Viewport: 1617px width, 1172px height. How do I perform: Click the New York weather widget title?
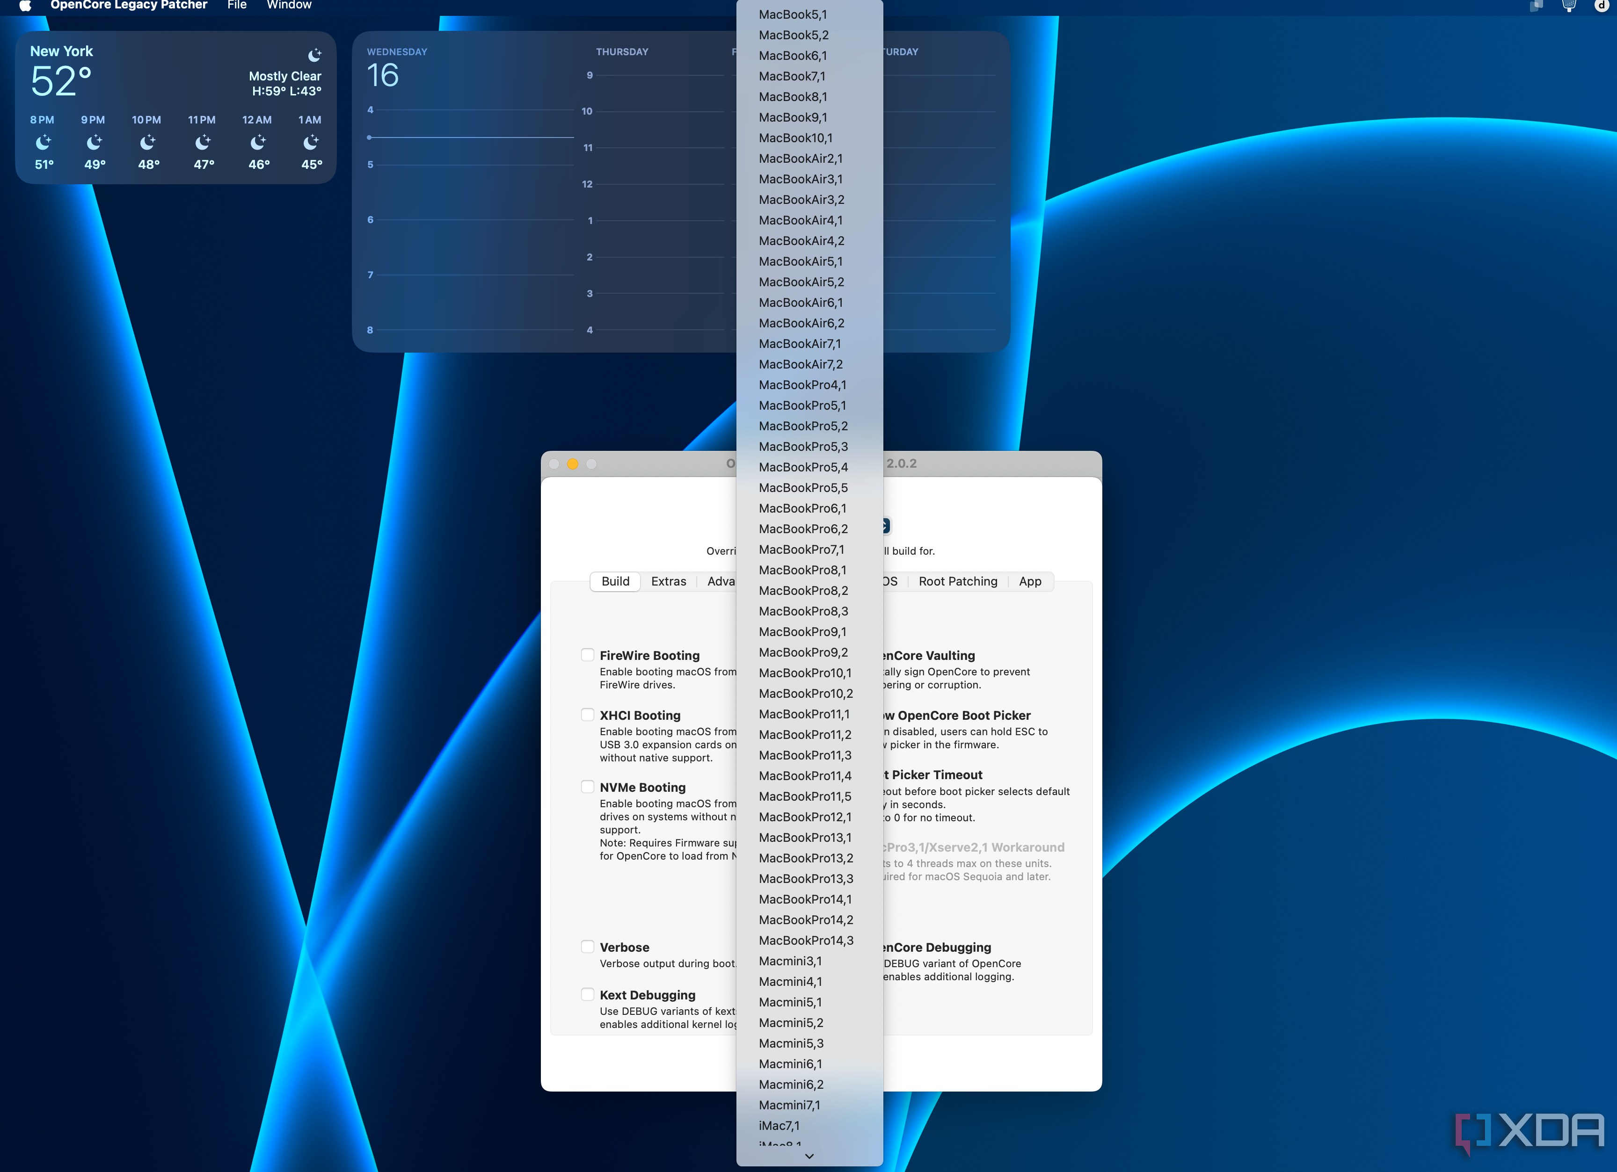[x=61, y=51]
